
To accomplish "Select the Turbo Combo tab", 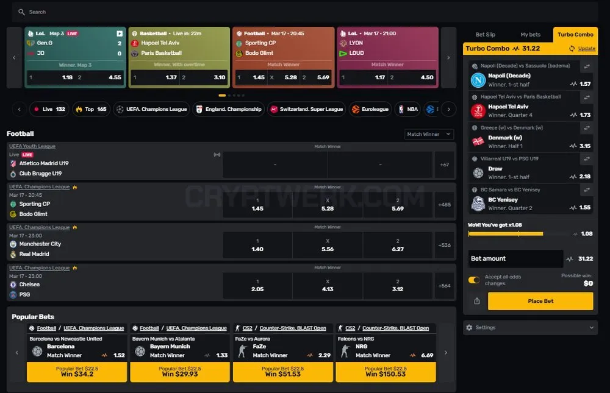I will 575,35.
